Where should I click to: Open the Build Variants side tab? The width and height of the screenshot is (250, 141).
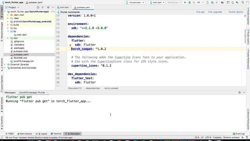tap(2, 105)
